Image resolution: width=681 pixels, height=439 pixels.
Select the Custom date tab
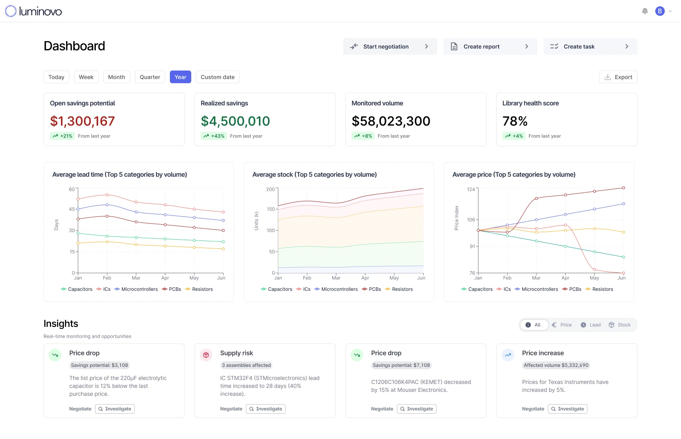pos(217,77)
